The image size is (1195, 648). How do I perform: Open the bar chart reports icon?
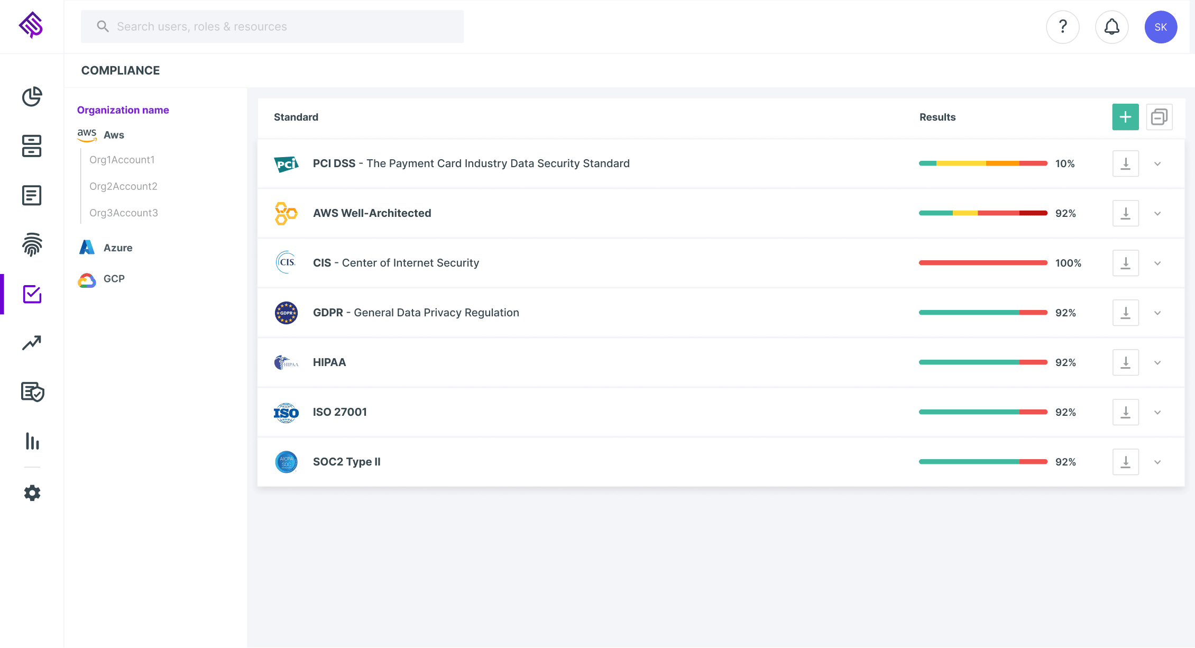(32, 441)
